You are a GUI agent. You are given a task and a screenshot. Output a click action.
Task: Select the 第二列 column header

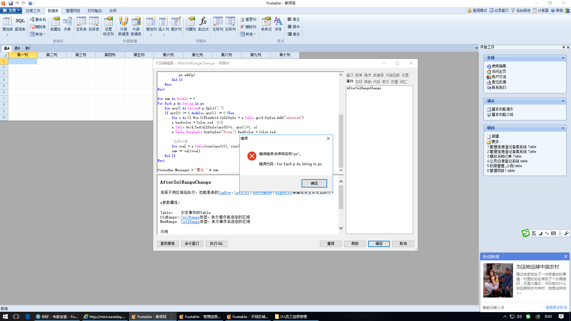52,55
